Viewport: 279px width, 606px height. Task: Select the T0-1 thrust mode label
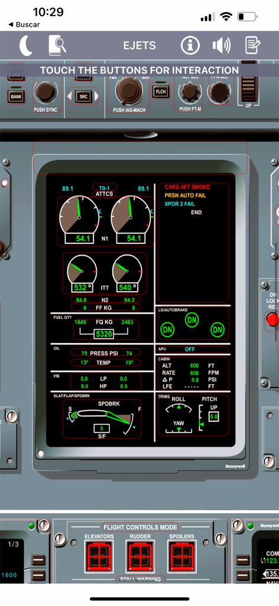(x=104, y=188)
